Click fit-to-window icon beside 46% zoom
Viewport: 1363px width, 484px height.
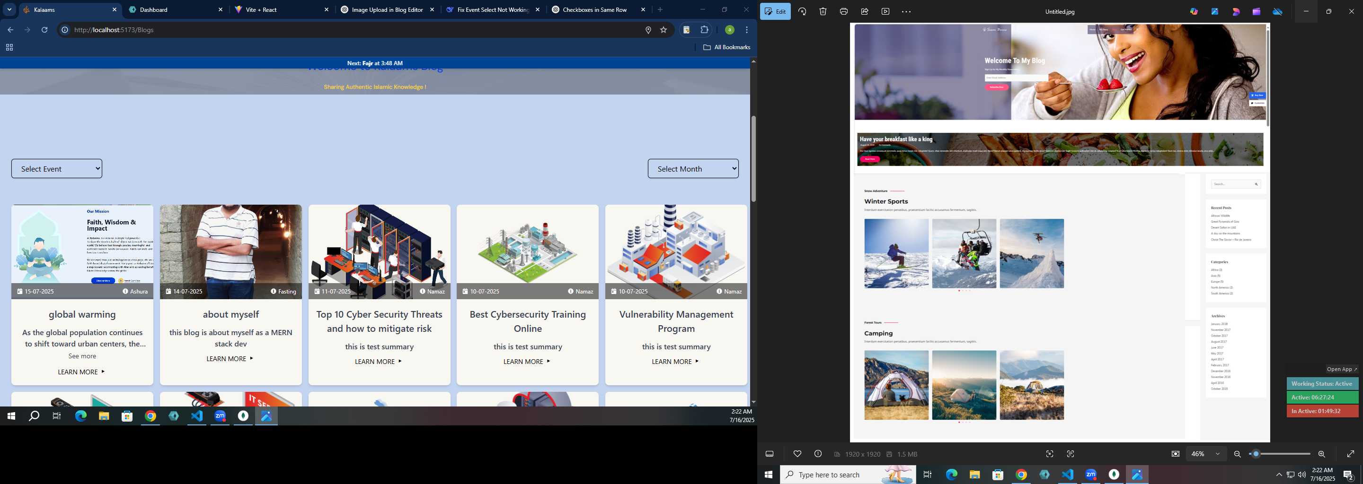(1175, 454)
